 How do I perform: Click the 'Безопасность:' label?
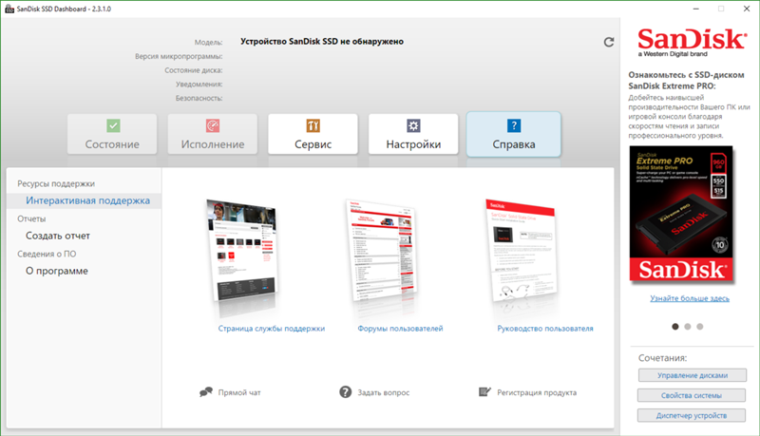pyautogui.click(x=199, y=98)
